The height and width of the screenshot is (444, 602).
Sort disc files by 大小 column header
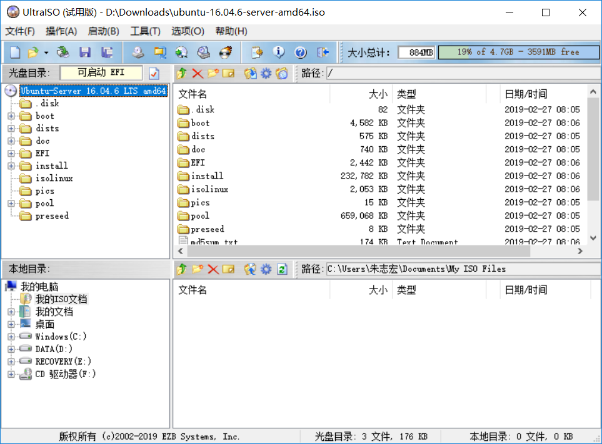tap(361, 94)
